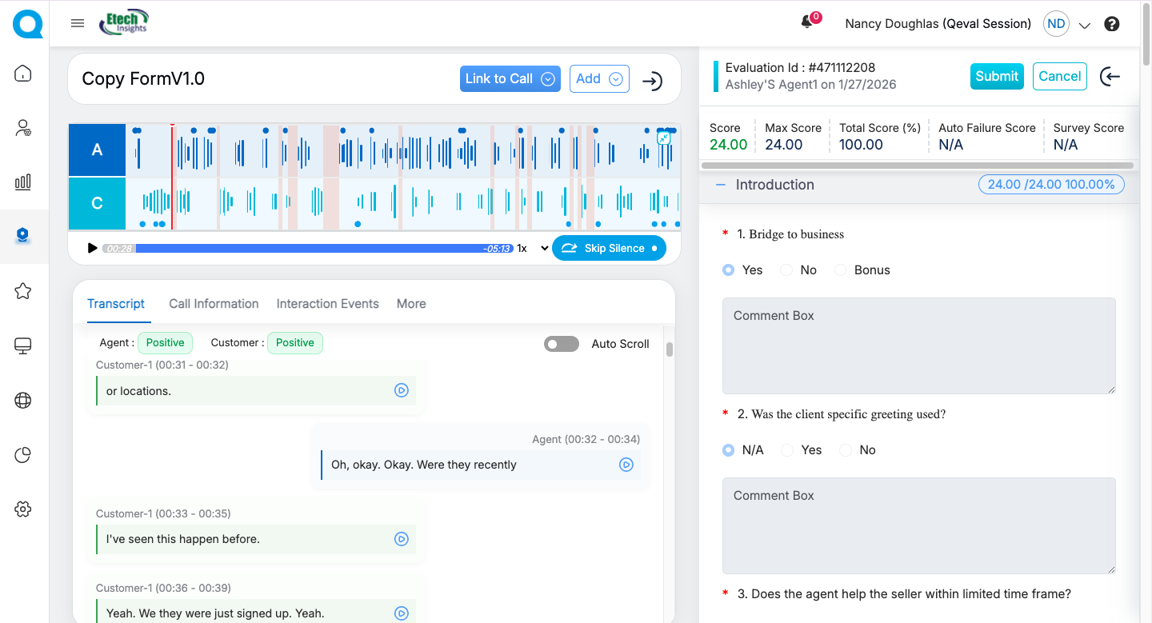Open the Link to Call dropdown
This screenshot has width=1152, height=623.
pos(510,78)
